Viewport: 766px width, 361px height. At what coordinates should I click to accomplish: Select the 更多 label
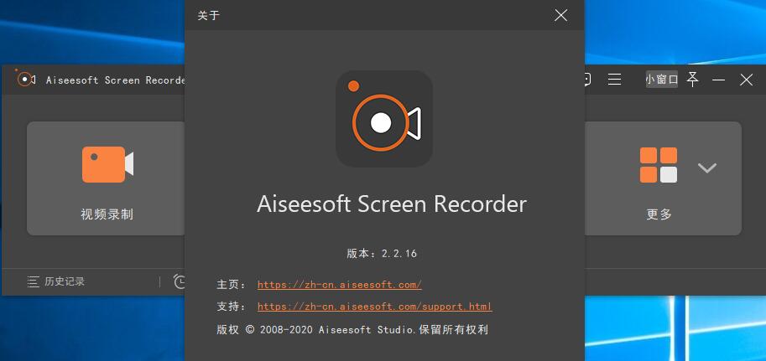coord(659,214)
